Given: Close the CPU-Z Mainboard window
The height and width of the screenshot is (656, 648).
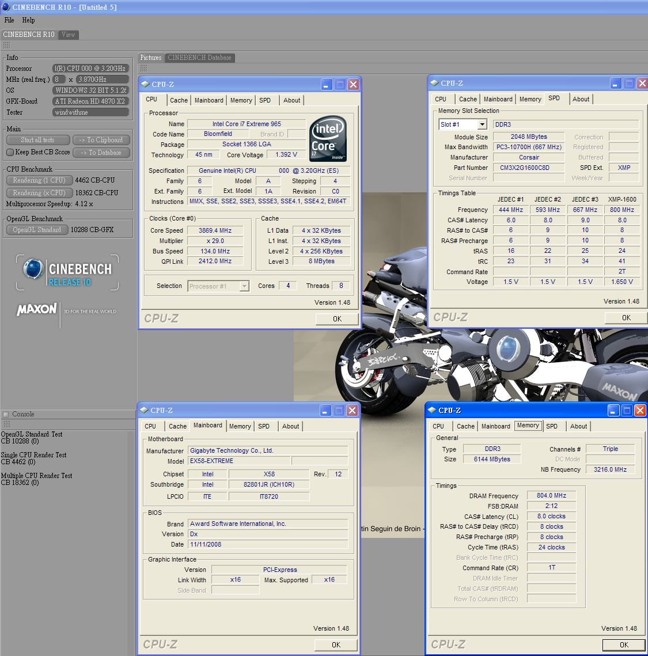Looking at the screenshot, I should point(352,410).
